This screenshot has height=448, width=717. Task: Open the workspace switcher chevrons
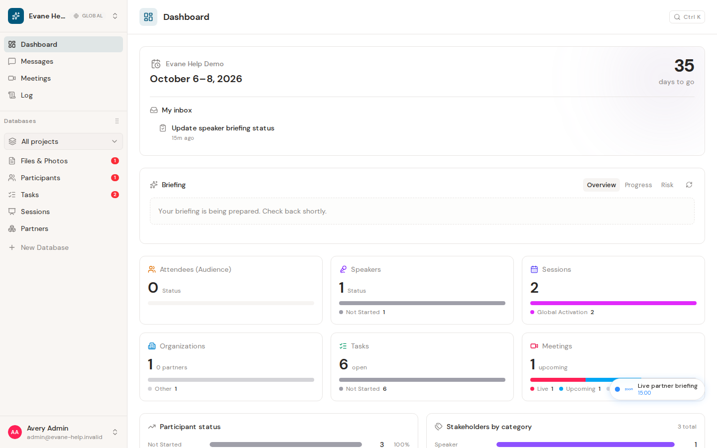(115, 16)
